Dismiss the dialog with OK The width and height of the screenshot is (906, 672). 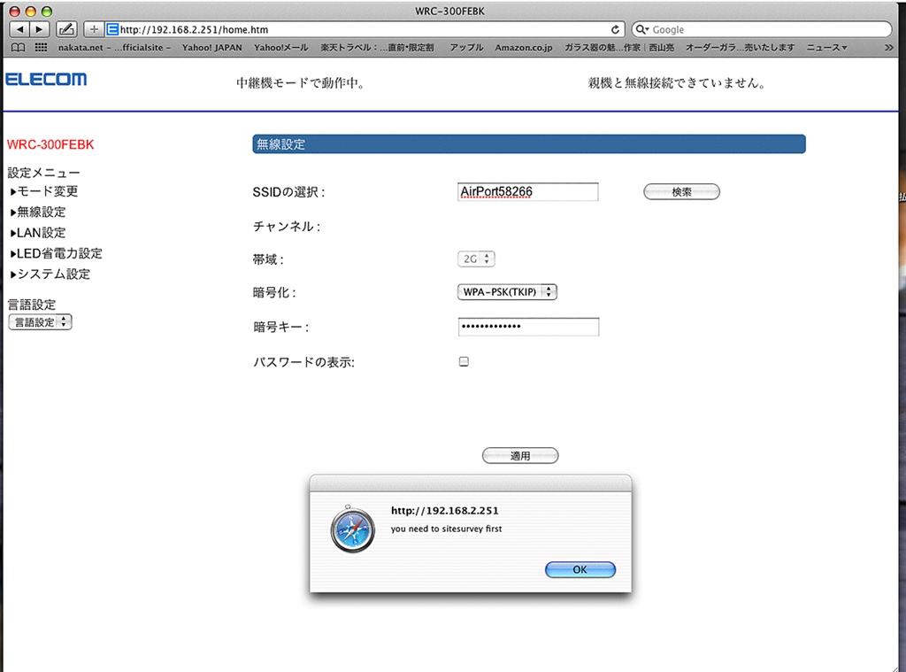click(580, 569)
